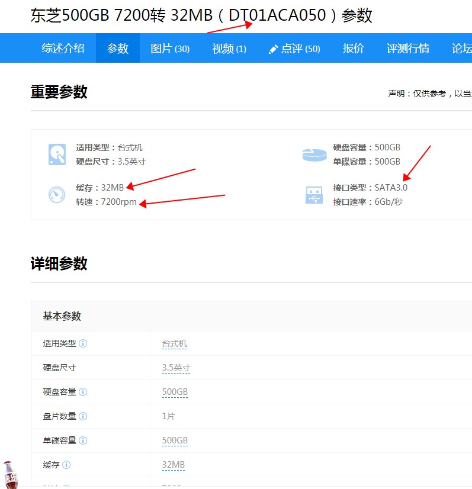Click the info icon beside 适用类型 row
The image size is (472, 489).
coord(83,343)
